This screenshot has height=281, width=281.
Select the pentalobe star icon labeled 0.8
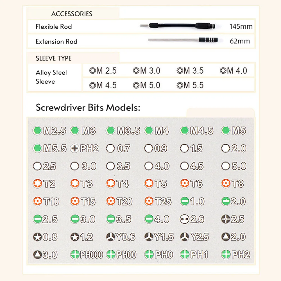point(37,237)
